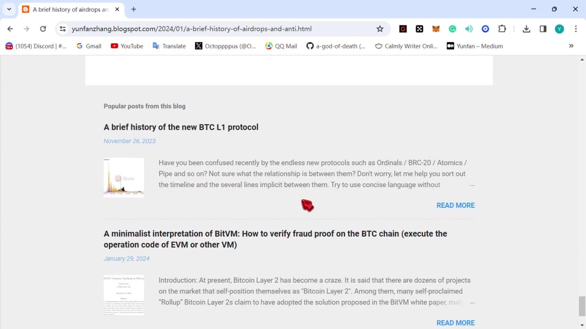Open the MetaMask fox extension

point(436,29)
